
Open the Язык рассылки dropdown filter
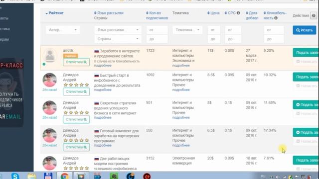coord(118,30)
